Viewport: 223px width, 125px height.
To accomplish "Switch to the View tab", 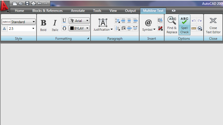I will pyautogui.click(x=113, y=11).
